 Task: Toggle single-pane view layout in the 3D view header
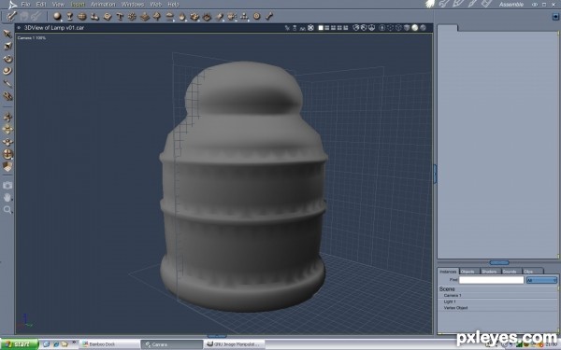tap(321, 27)
